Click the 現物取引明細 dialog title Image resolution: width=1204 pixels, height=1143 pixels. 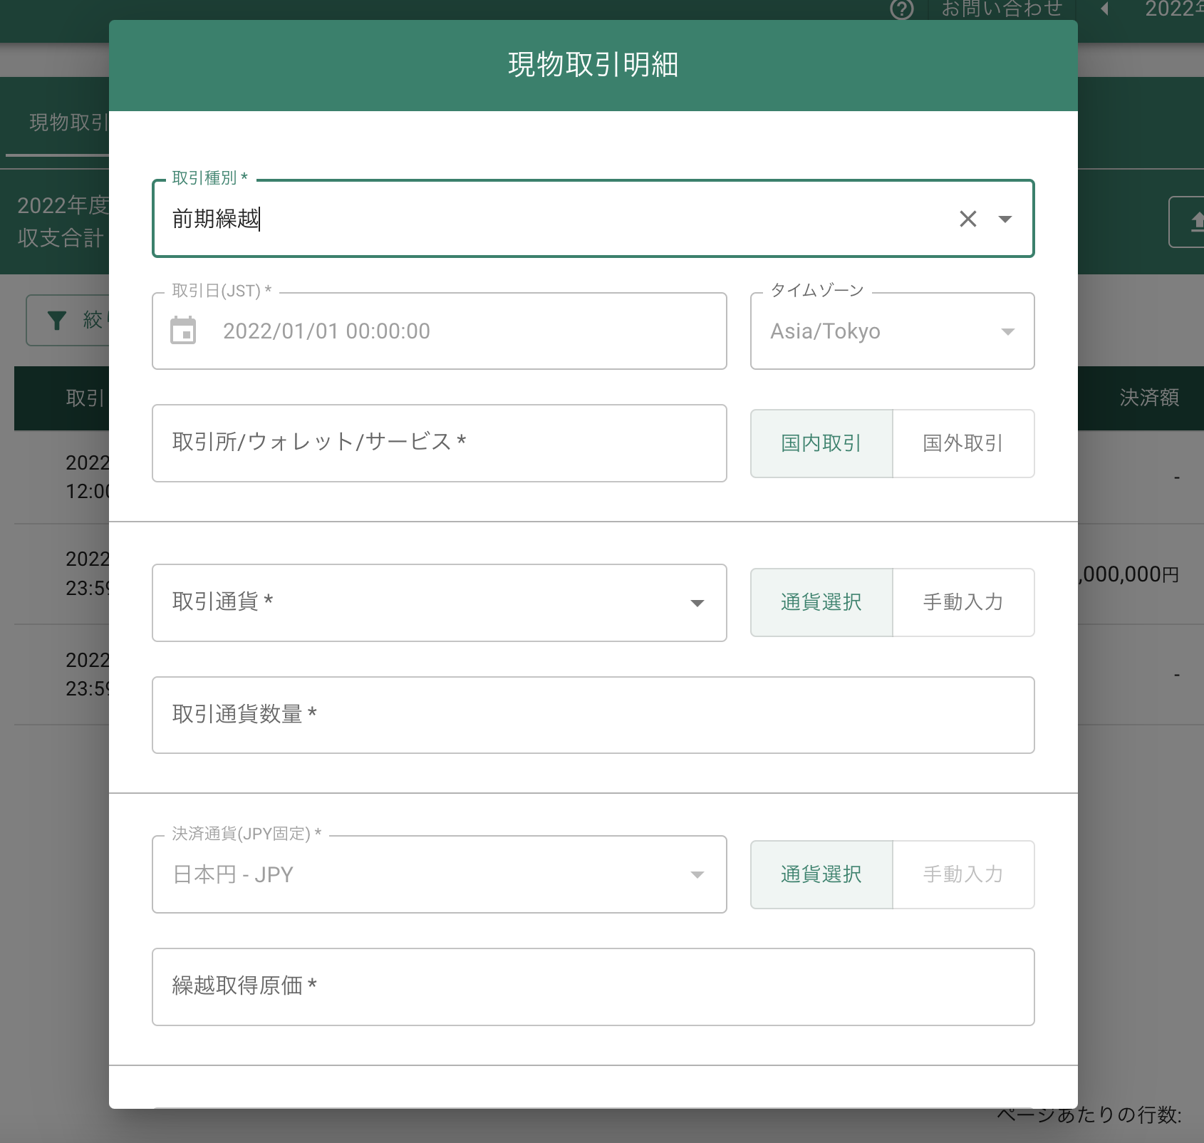point(593,65)
